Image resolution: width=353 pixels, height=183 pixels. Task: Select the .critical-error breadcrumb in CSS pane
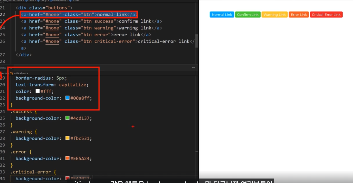pos(21,73)
